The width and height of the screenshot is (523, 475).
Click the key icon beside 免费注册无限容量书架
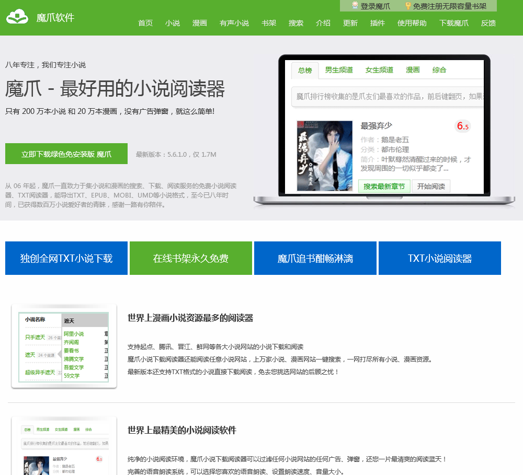pyautogui.click(x=407, y=6)
